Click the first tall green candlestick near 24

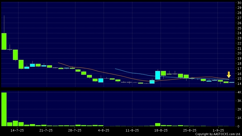click(x=4, y=41)
